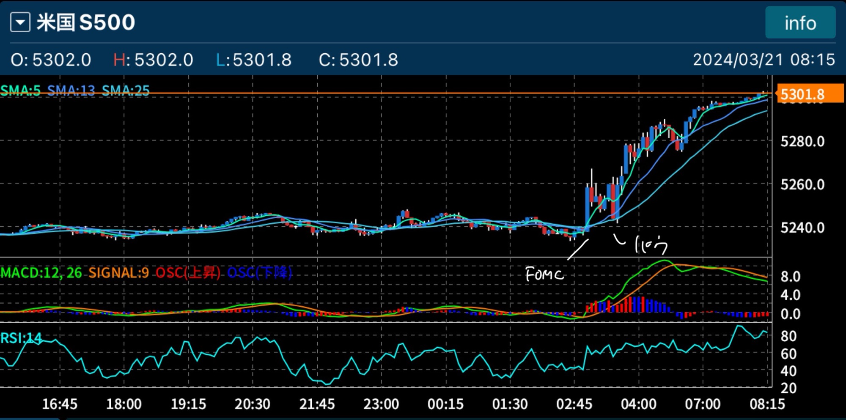Click the blue OSC(下降) legend label

click(260, 273)
